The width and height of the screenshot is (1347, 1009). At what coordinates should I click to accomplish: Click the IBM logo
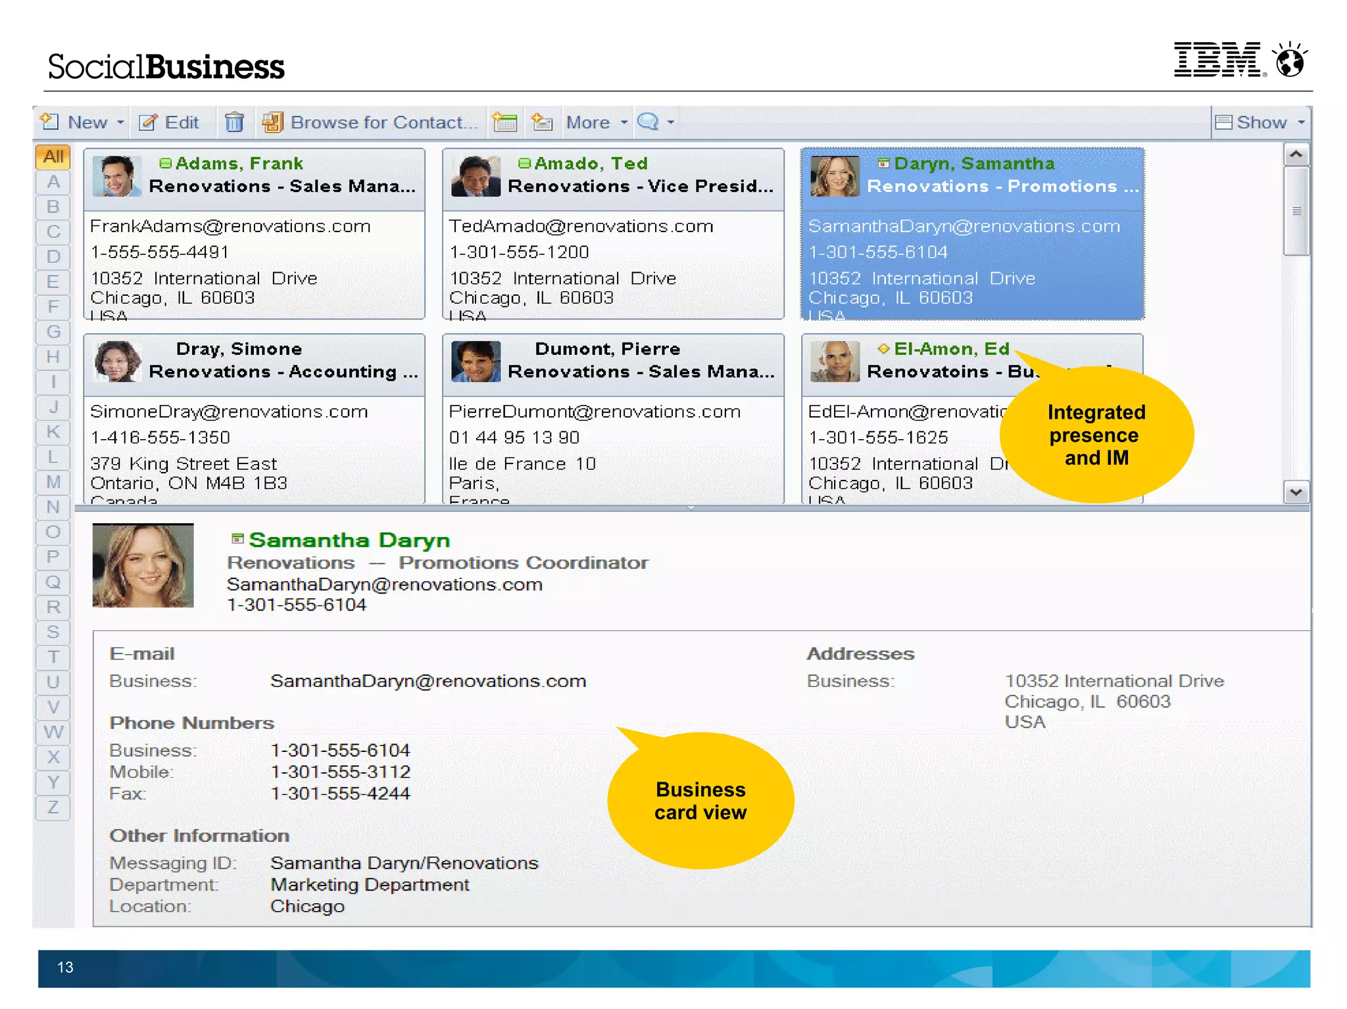tap(1219, 60)
